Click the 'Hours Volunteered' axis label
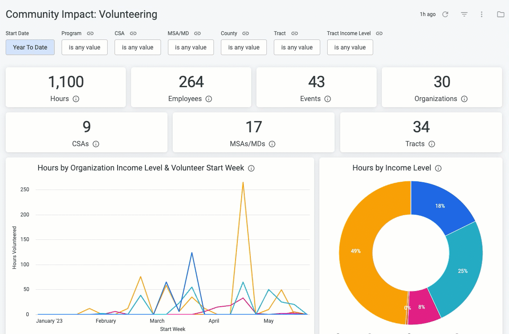The width and height of the screenshot is (509, 334). [x=14, y=248]
